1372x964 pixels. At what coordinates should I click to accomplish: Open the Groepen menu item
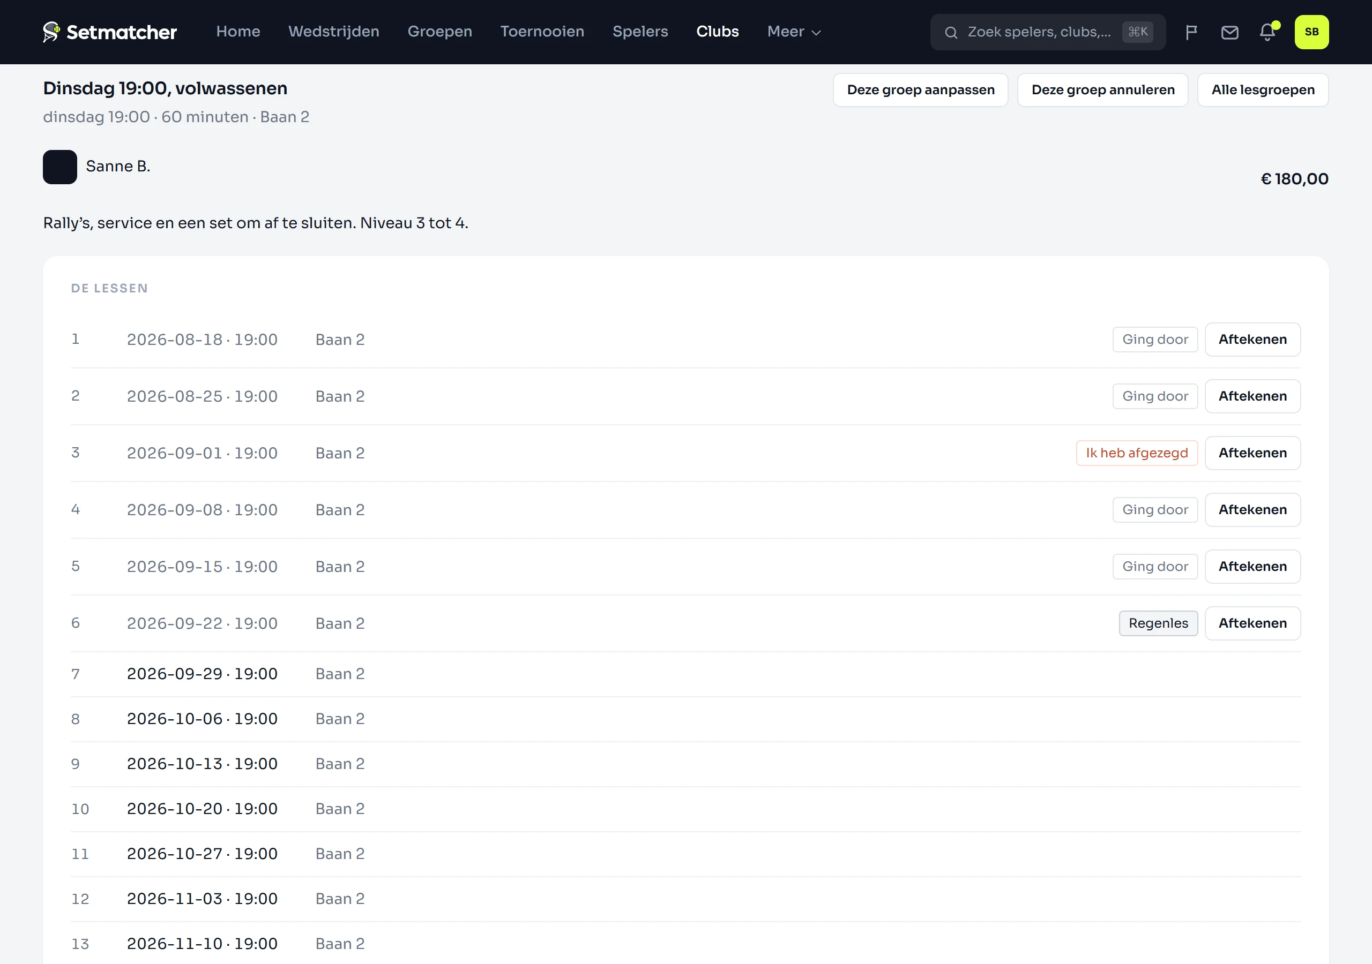(x=439, y=32)
